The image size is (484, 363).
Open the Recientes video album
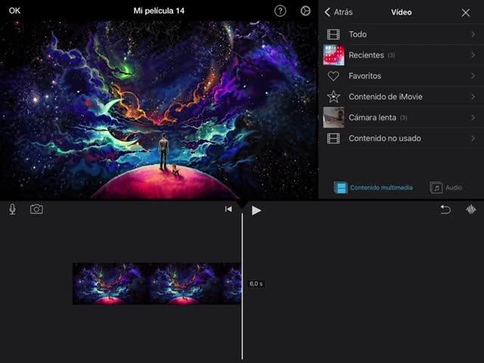coord(402,55)
